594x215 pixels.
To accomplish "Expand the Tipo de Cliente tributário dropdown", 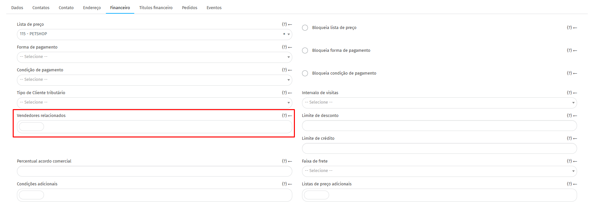I will pyautogui.click(x=154, y=103).
